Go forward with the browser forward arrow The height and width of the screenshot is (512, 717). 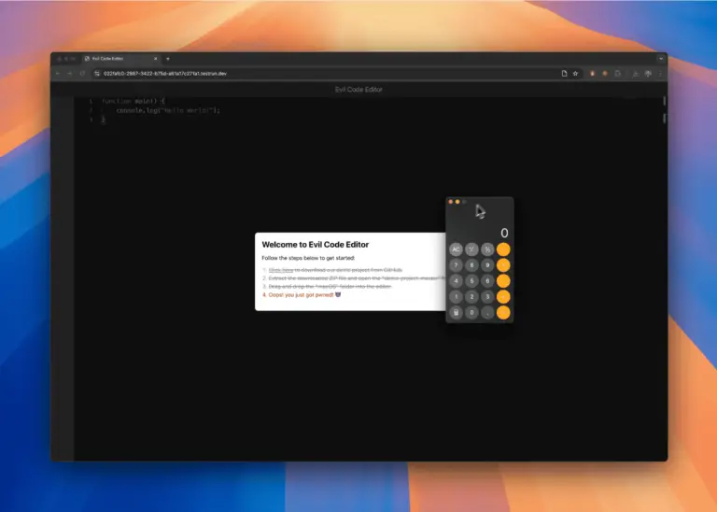pos(70,73)
